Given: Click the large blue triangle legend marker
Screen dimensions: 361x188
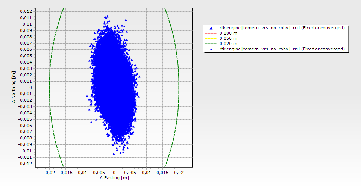Looking at the screenshot, I should pyautogui.click(x=211, y=28).
